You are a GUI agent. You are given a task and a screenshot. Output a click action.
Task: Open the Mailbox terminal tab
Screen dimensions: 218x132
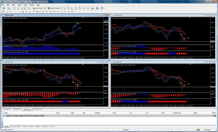click(x=38, y=126)
